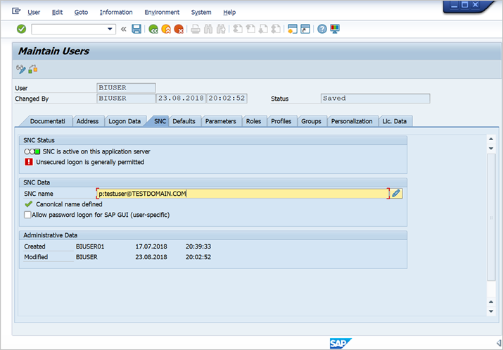Click the upper scroll down arrow

(x=491, y=149)
